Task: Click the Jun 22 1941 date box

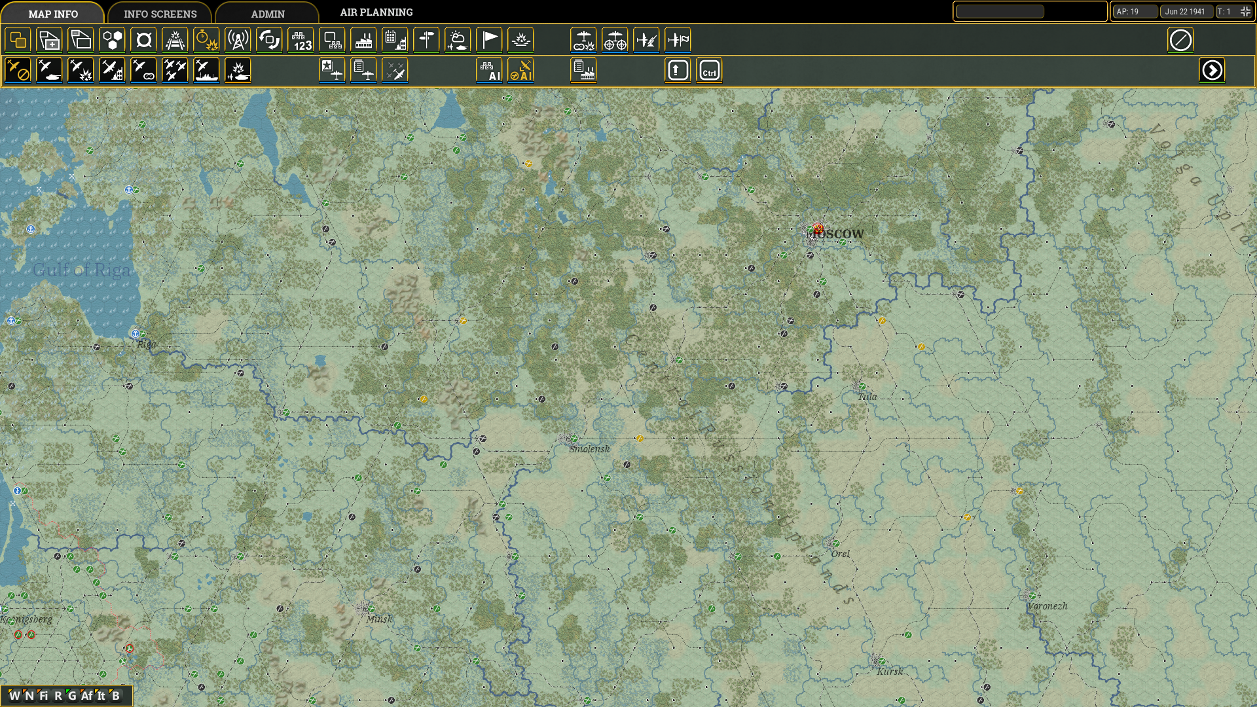Action: click(1186, 11)
